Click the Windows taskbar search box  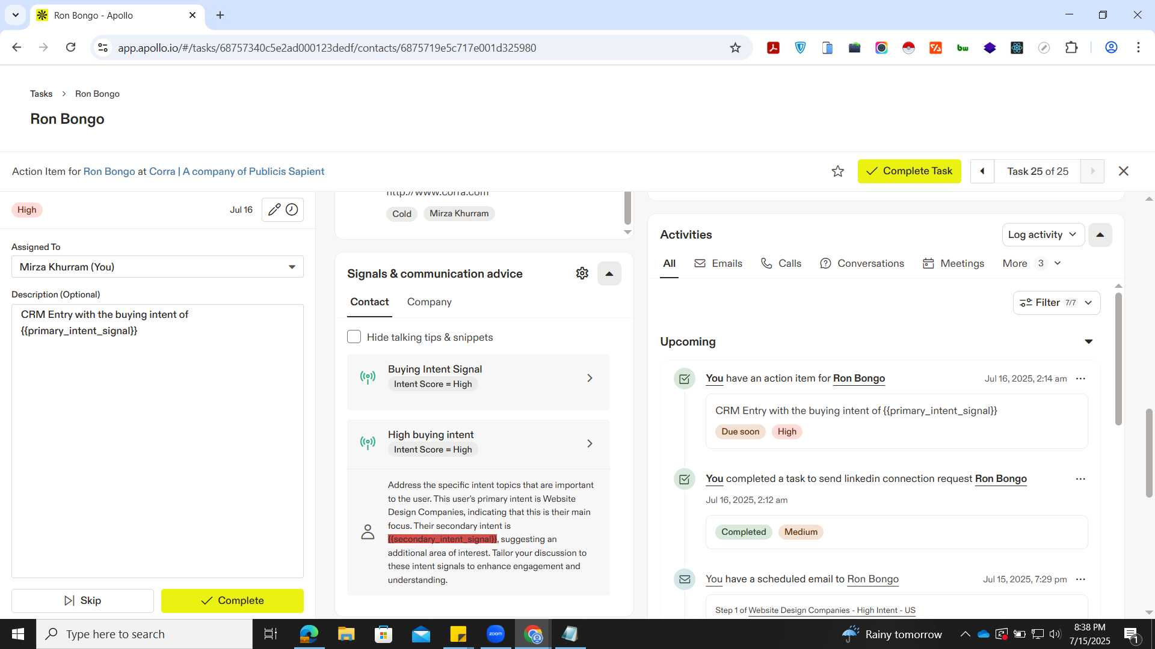[x=144, y=634]
